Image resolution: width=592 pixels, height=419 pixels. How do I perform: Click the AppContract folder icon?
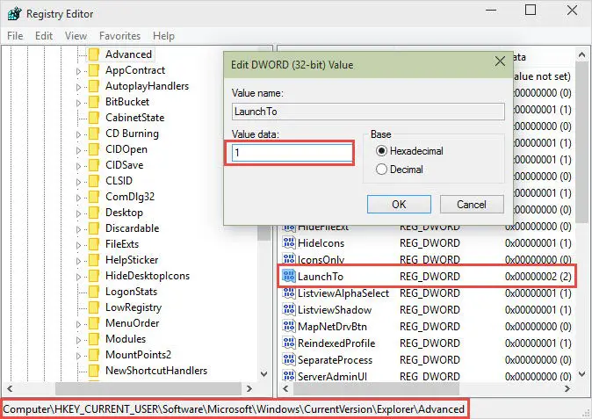(94, 70)
